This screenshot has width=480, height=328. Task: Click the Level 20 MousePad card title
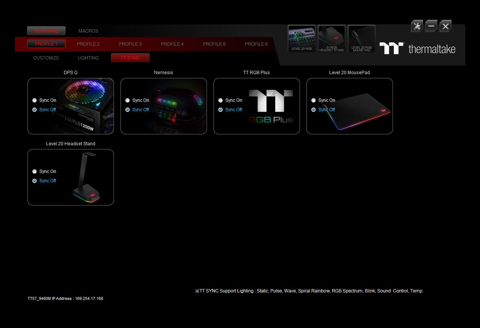[349, 73]
